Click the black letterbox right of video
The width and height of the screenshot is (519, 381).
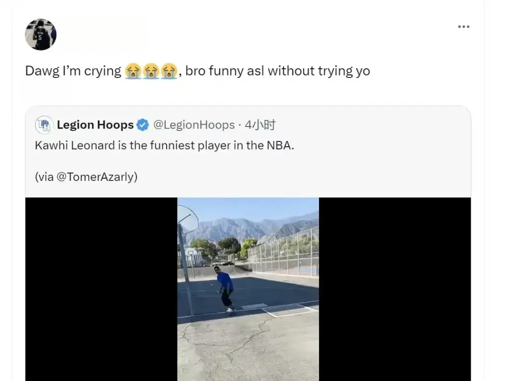(x=395, y=289)
